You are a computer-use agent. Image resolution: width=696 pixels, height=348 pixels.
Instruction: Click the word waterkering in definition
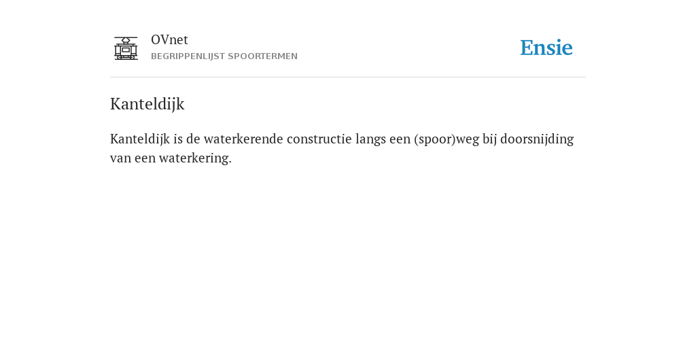(x=195, y=158)
